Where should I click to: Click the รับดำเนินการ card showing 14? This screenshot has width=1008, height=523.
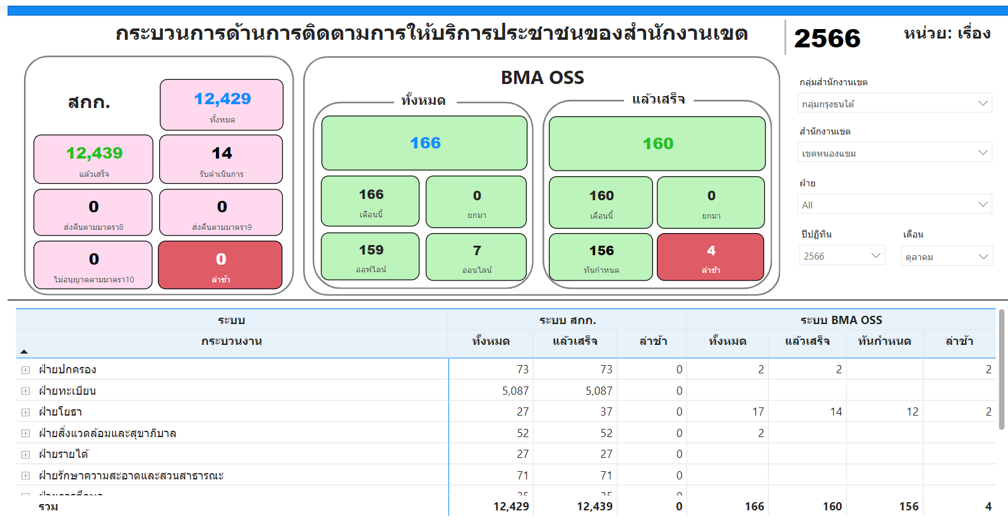[x=221, y=159]
